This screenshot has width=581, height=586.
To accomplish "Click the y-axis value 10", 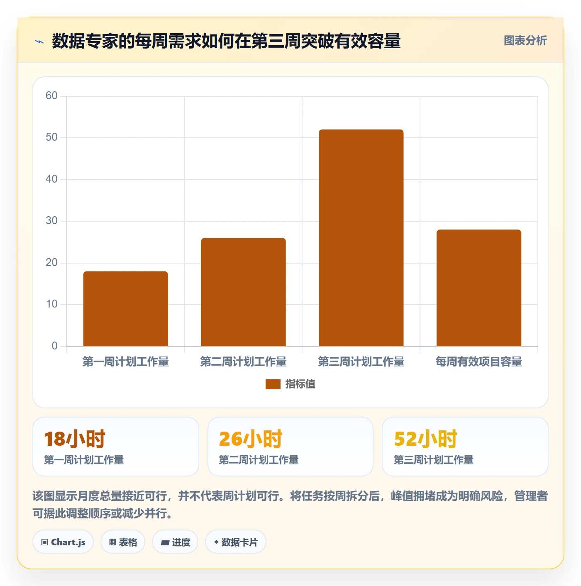I will (x=51, y=304).
